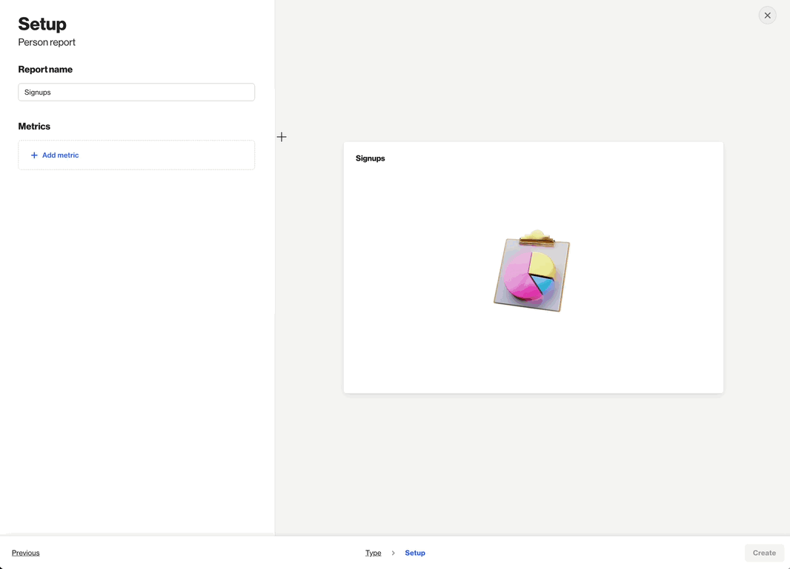Go back using the Previous link

(x=26, y=553)
